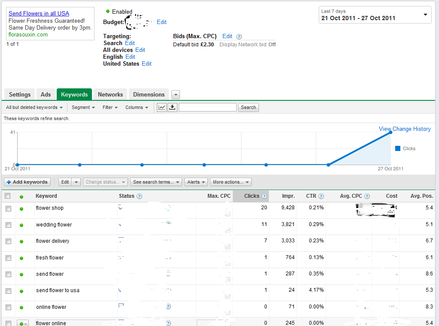Click the green Enabled campaign status dot

(108, 12)
